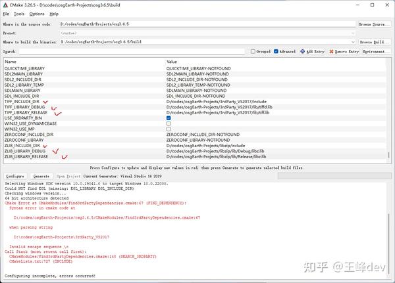
Task: Toggle the Grouped checkbox
Action: click(253, 51)
